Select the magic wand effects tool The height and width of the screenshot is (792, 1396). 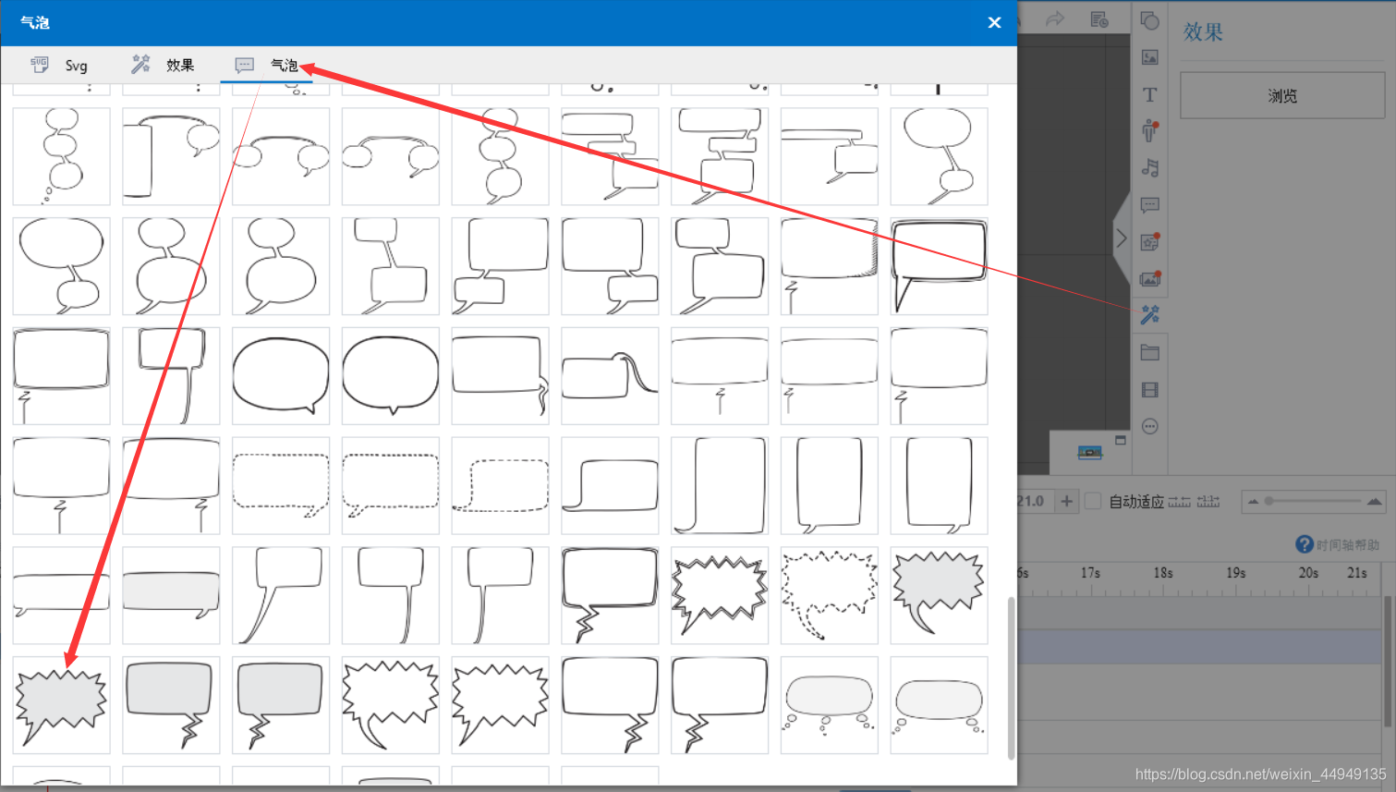click(x=1149, y=315)
